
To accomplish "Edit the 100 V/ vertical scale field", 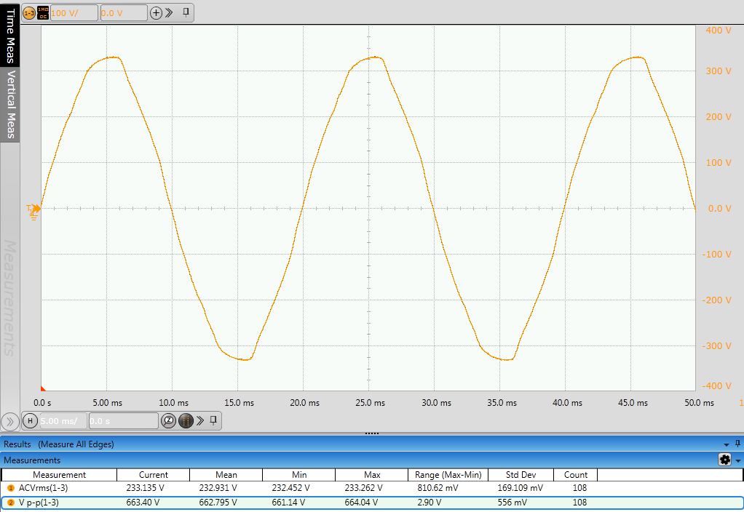I will 74,13.
